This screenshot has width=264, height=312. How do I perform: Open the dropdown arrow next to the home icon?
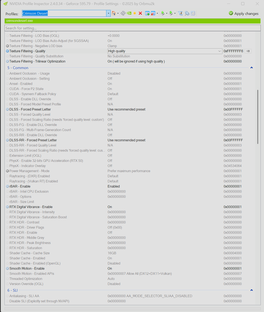[118, 13]
